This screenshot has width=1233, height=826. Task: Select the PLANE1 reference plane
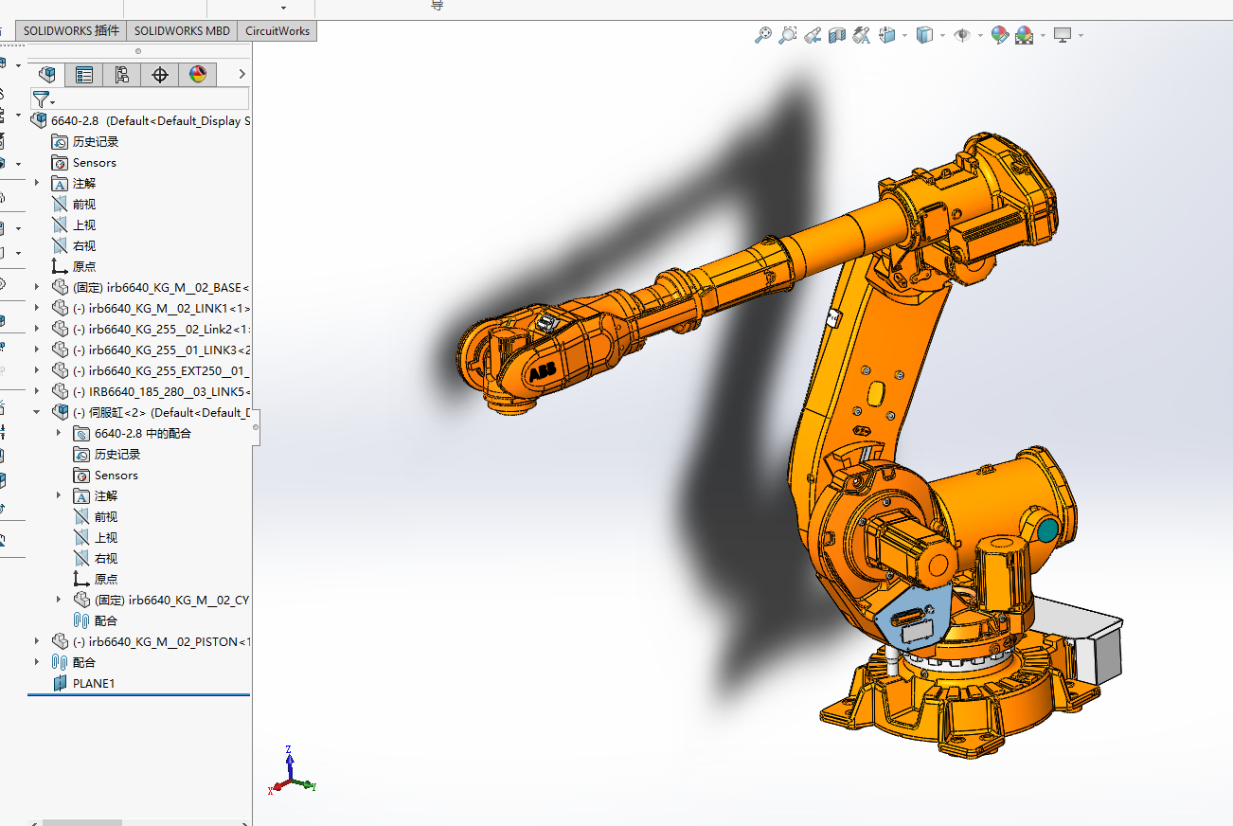(x=83, y=683)
